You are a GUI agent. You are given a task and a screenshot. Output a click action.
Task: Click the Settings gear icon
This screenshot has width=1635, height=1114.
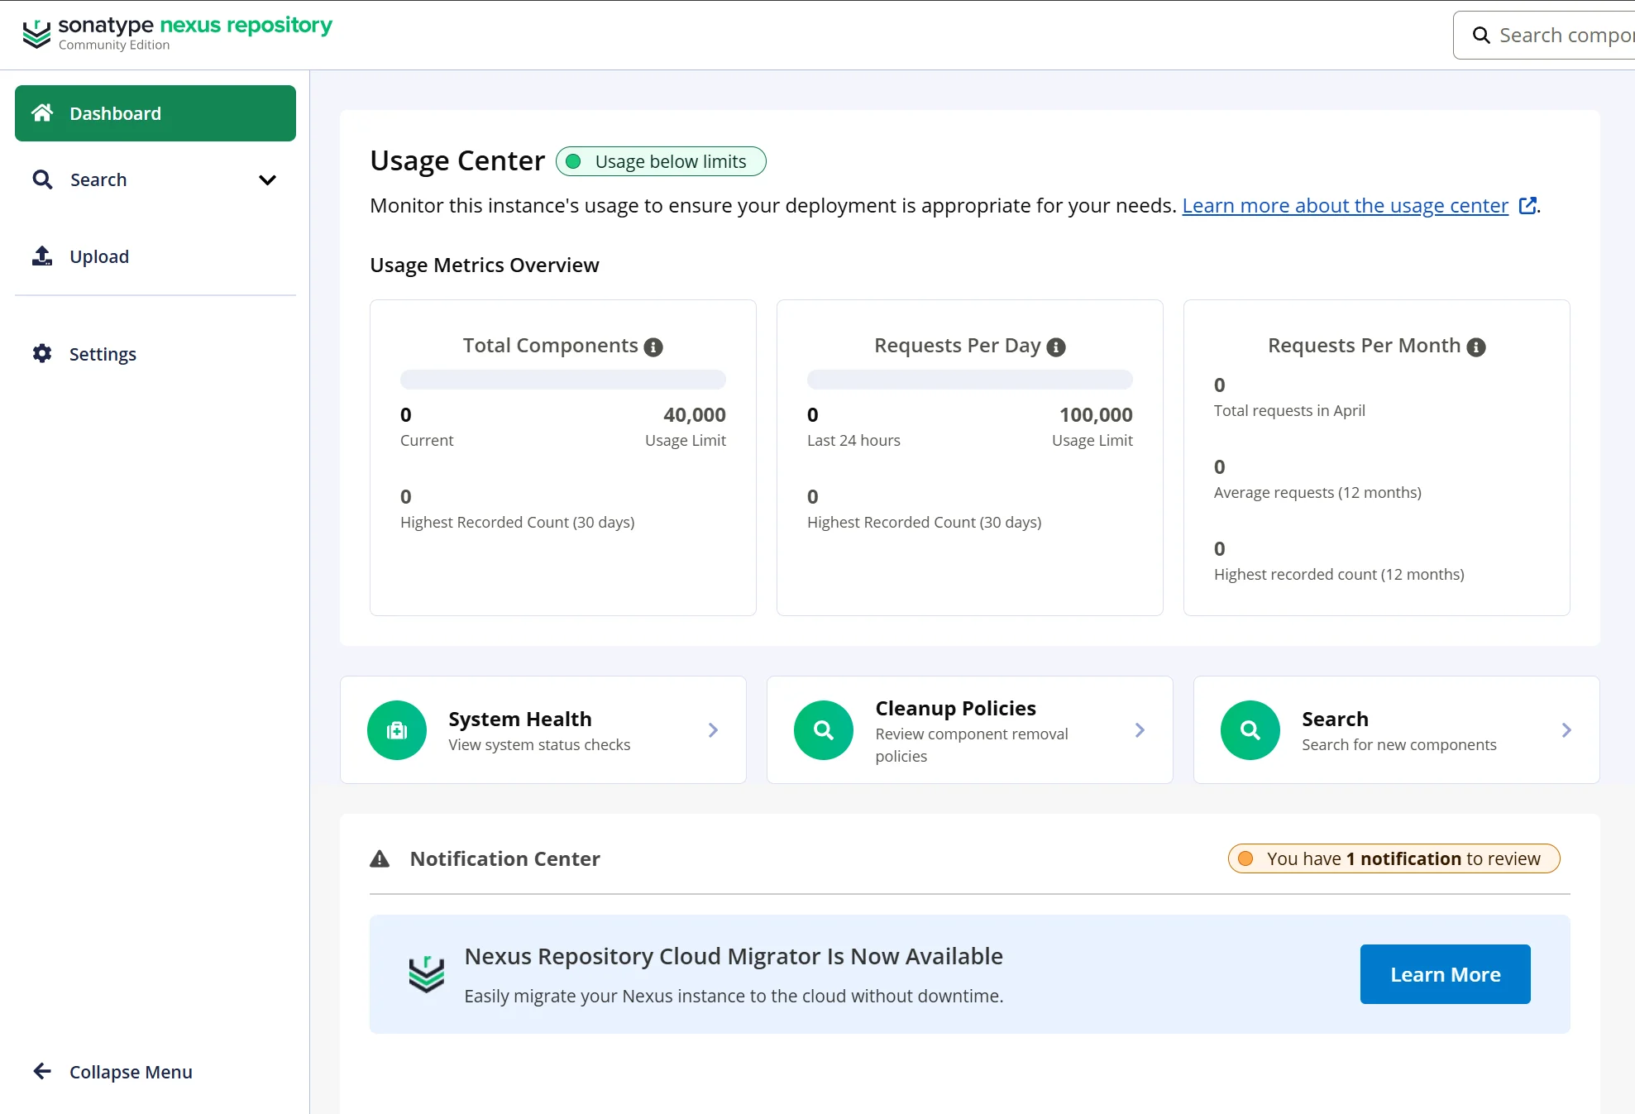(42, 354)
